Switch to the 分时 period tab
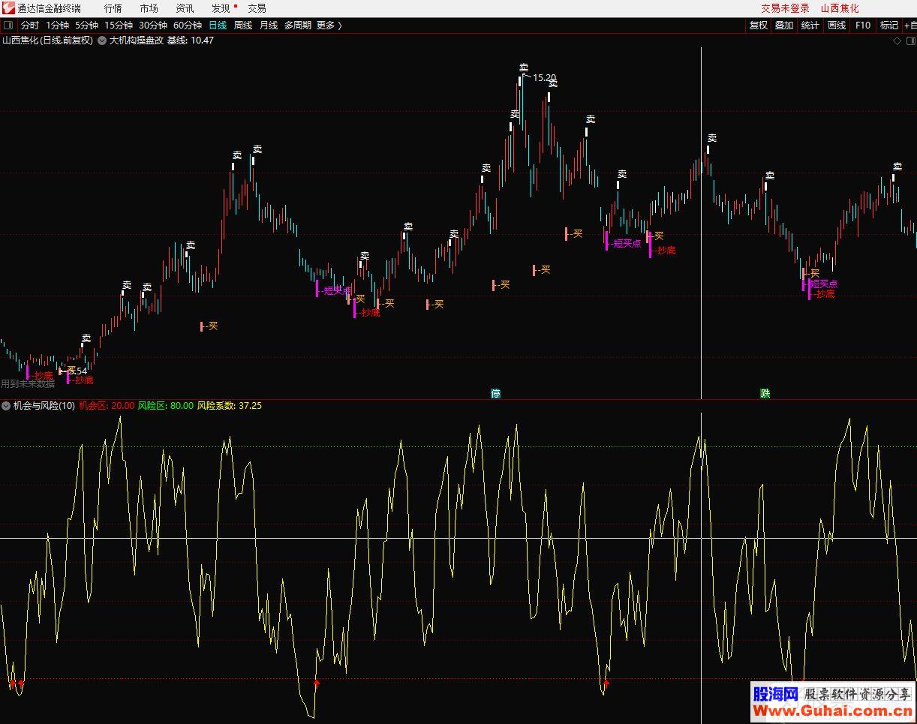This screenshot has height=724, width=917. 29,25
